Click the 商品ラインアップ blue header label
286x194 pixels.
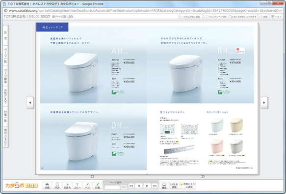52,27
